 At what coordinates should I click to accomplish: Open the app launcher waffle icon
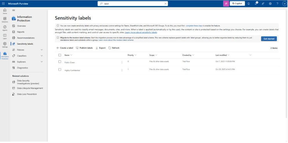click(3, 3)
